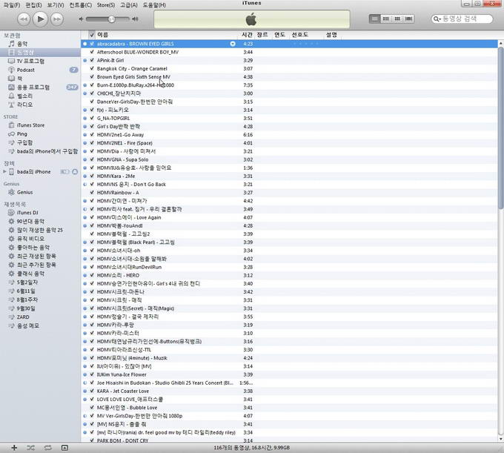Open iTunes Store in sidebar
The height and width of the screenshot is (453, 504).
click(40, 125)
